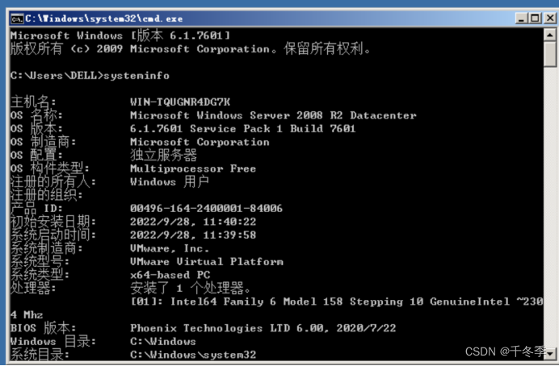The height and width of the screenshot is (366, 559).
Task: Click the scrollbar down arrow
Action: [550, 354]
